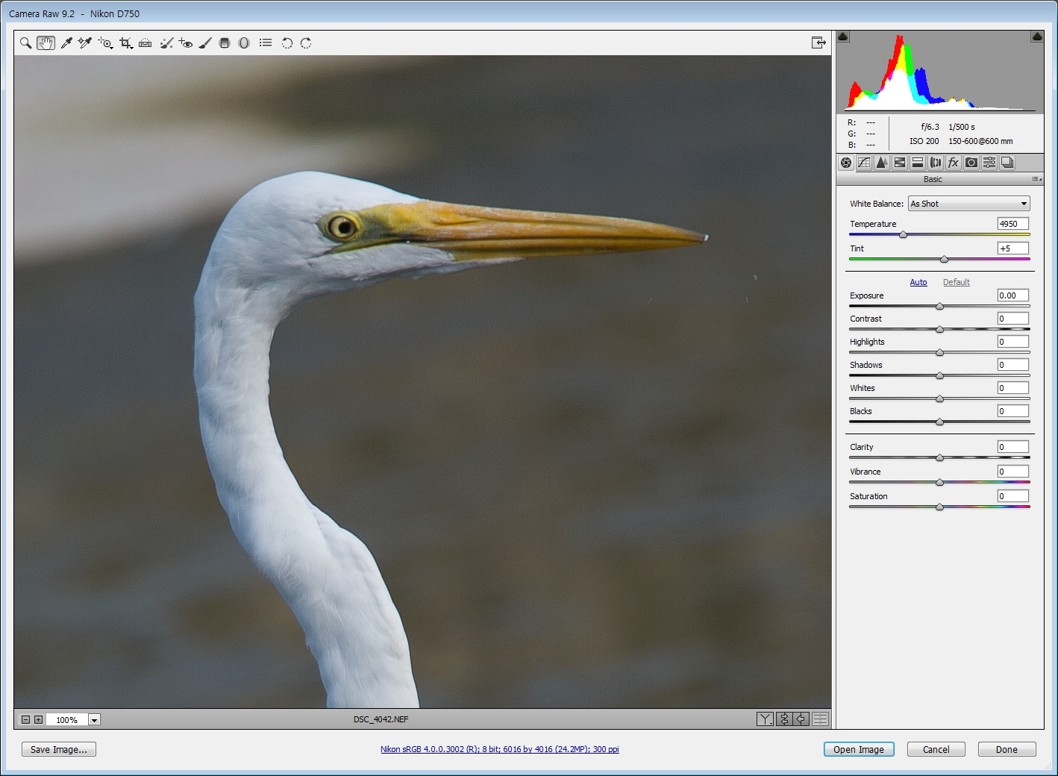Select the White Balance eyedropper tool

click(x=66, y=43)
